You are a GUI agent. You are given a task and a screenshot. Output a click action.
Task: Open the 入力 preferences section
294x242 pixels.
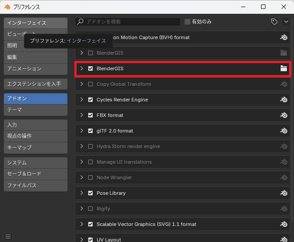pyautogui.click(x=36, y=125)
